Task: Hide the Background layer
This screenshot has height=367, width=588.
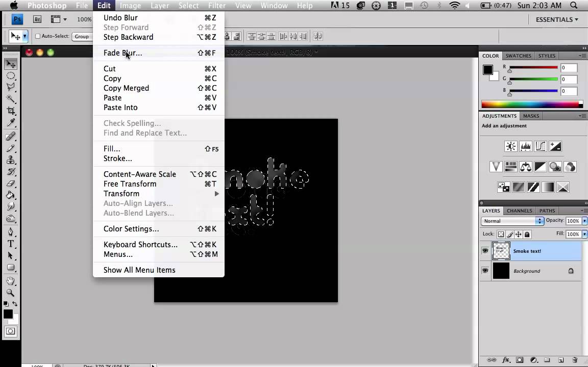Action: click(x=485, y=270)
